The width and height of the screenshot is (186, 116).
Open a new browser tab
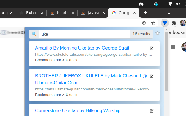146,13
